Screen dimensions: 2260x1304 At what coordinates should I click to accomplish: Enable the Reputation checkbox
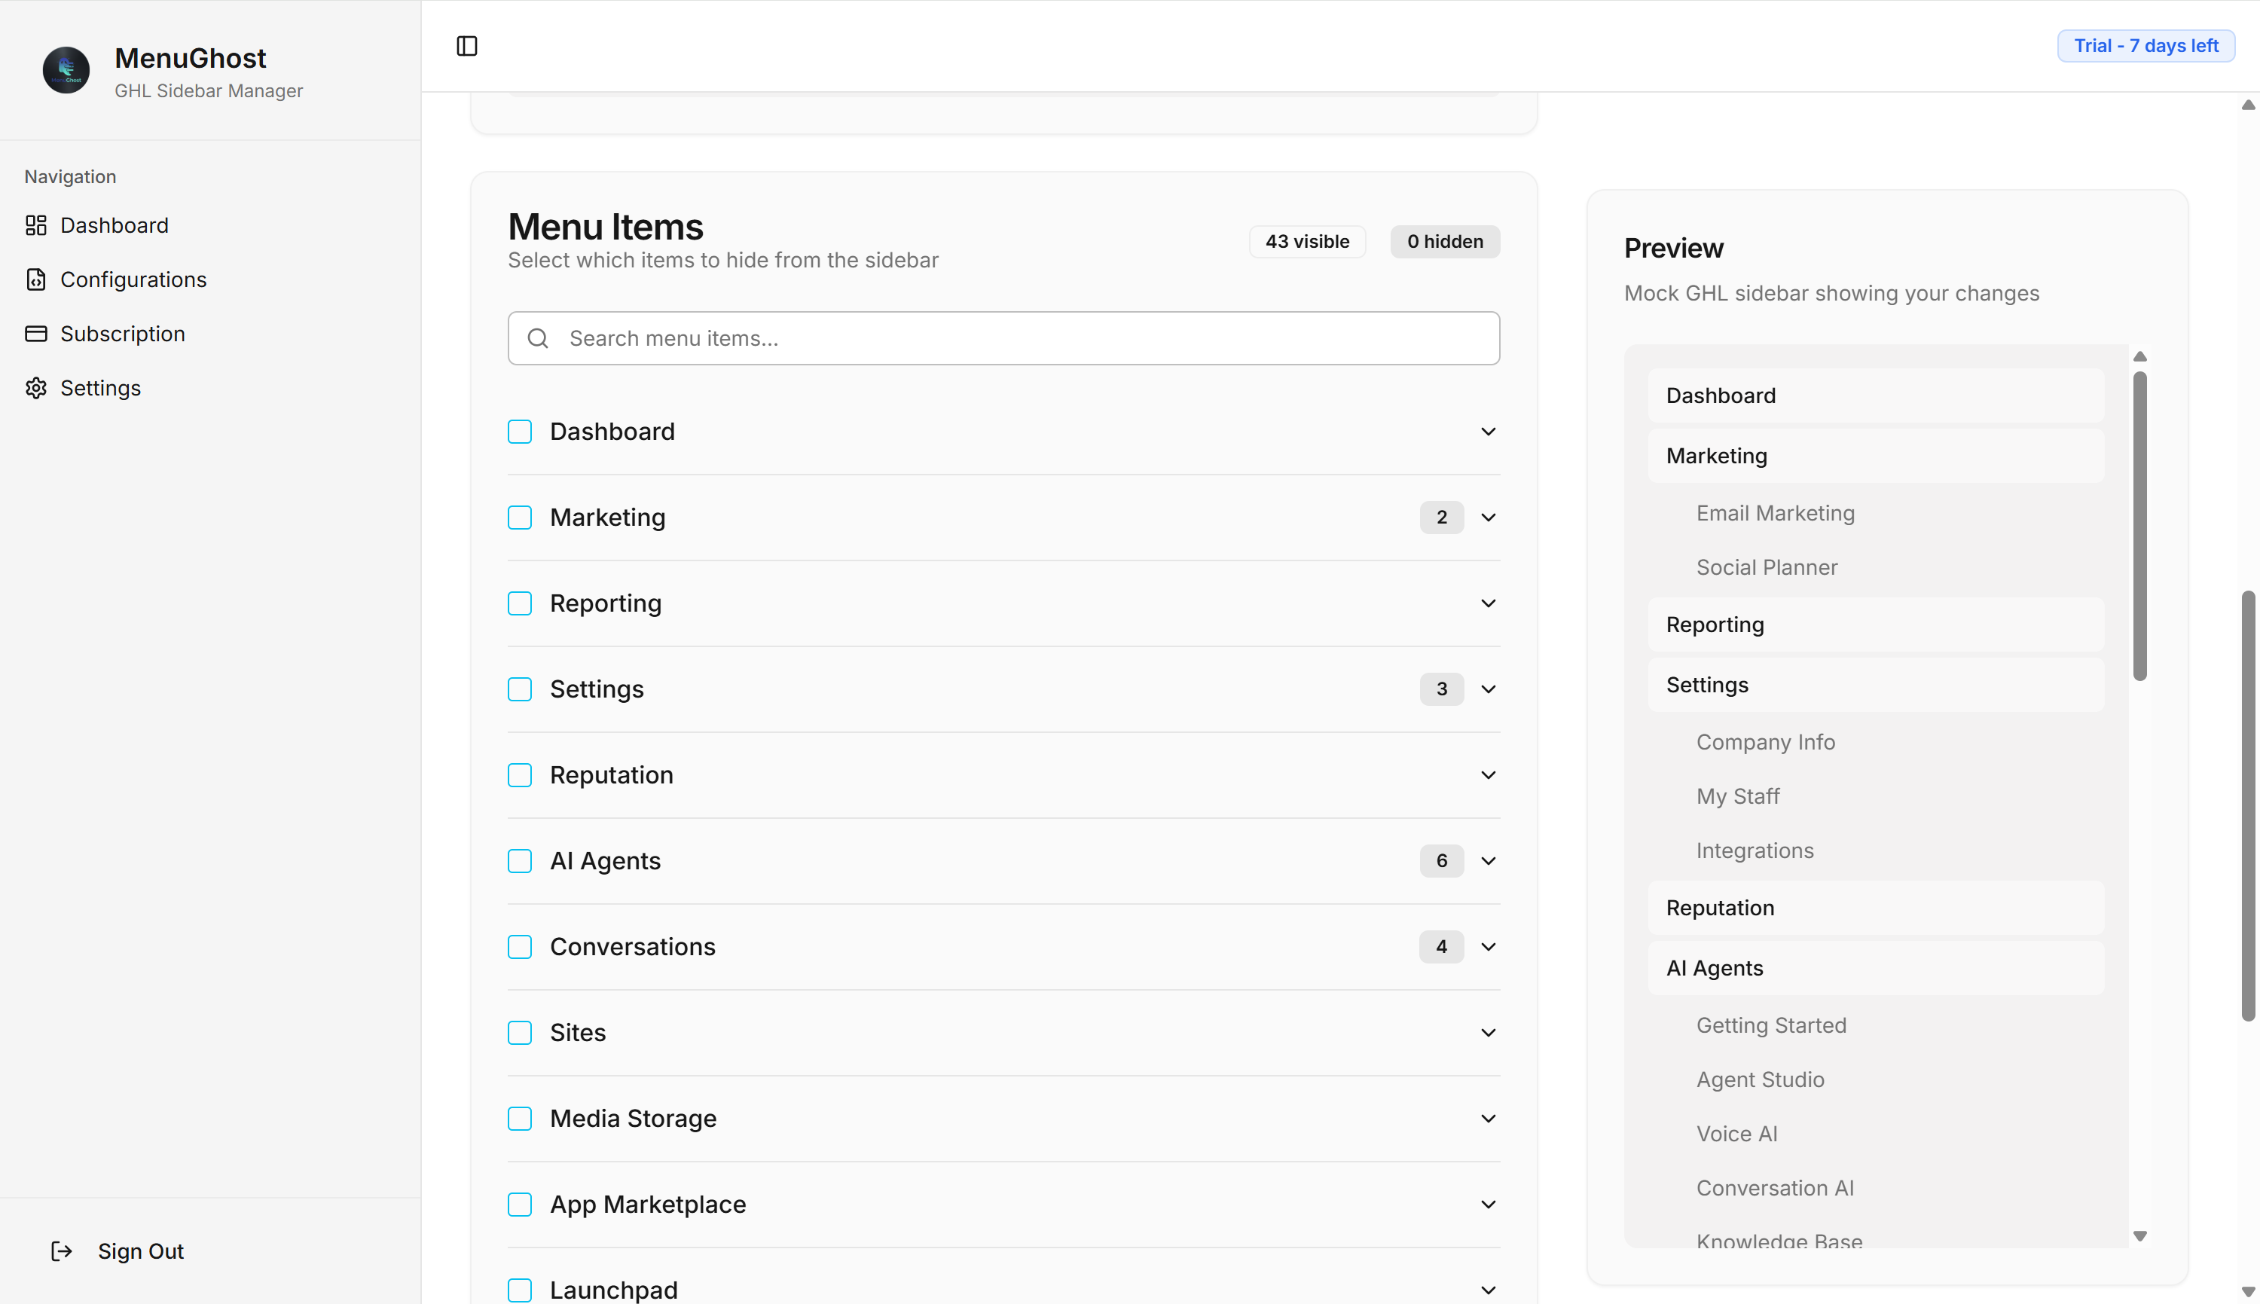(x=519, y=774)
